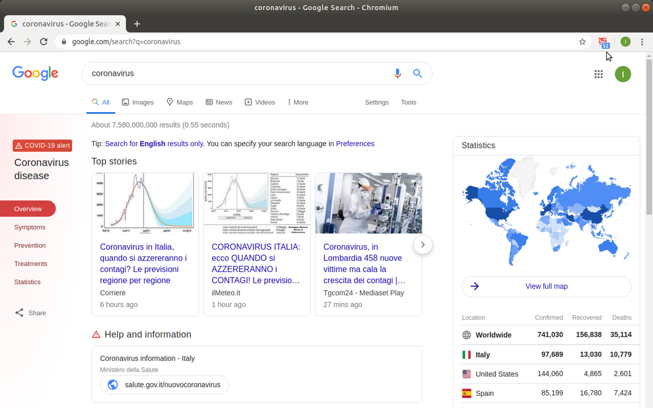Open search Tools options
Image resolution: width=653 pixels, height=408 pixels.
coord(409,102)
